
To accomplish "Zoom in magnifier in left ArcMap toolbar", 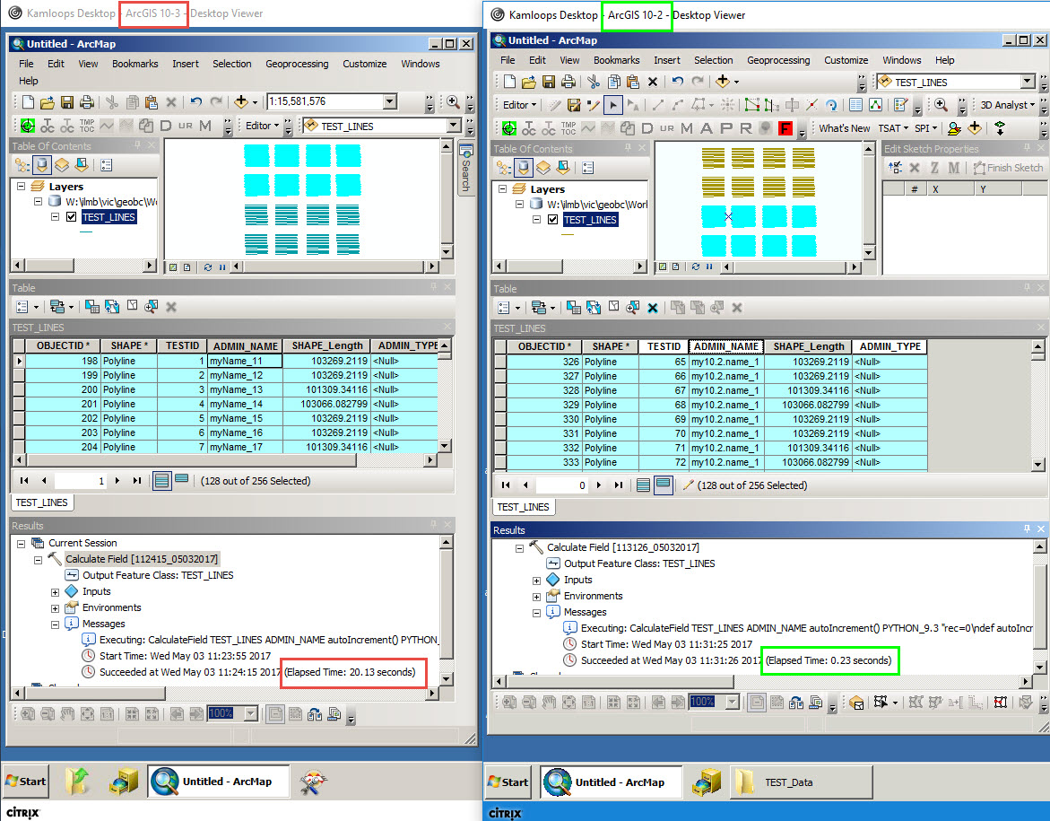I will [453, 102].
